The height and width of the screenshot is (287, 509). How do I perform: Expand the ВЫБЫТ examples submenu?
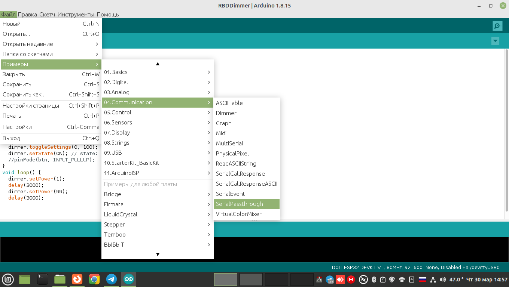pos(158,245)
